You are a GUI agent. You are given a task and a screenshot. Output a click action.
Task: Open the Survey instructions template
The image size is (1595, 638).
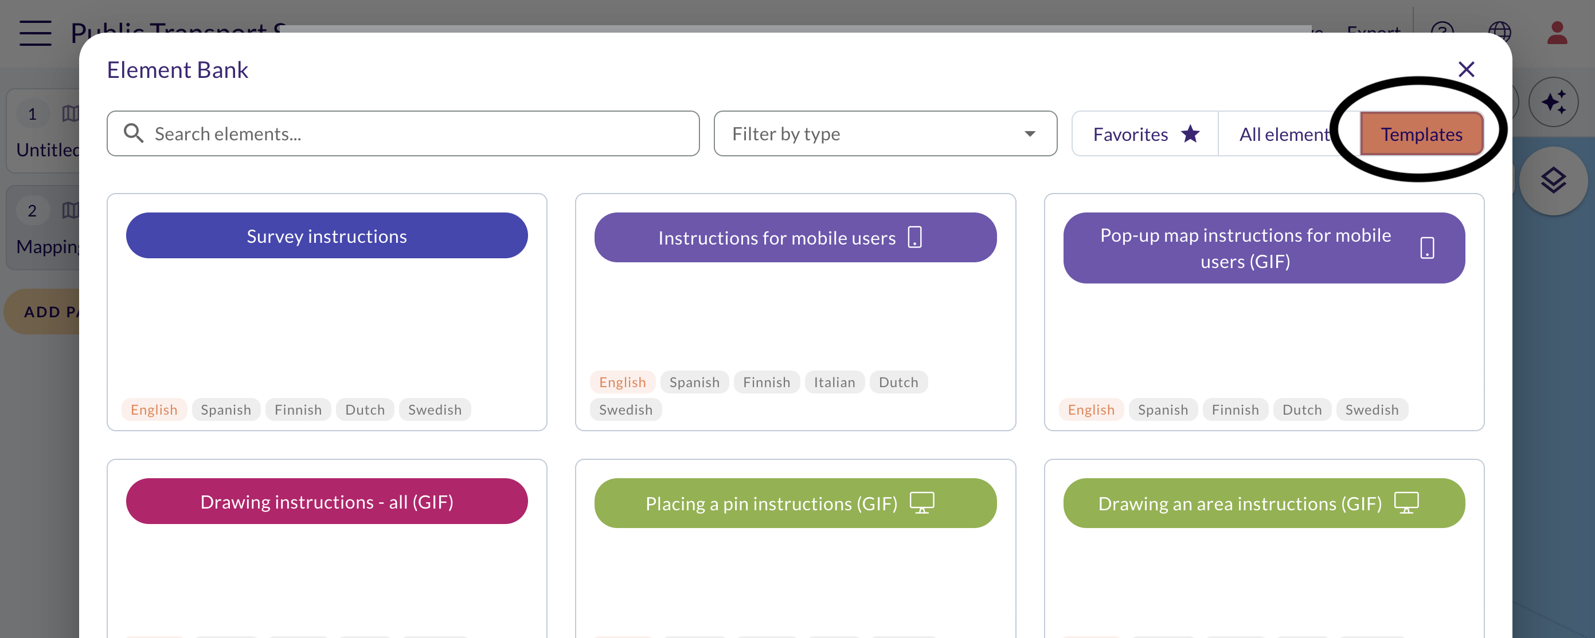tap(326, 235)
